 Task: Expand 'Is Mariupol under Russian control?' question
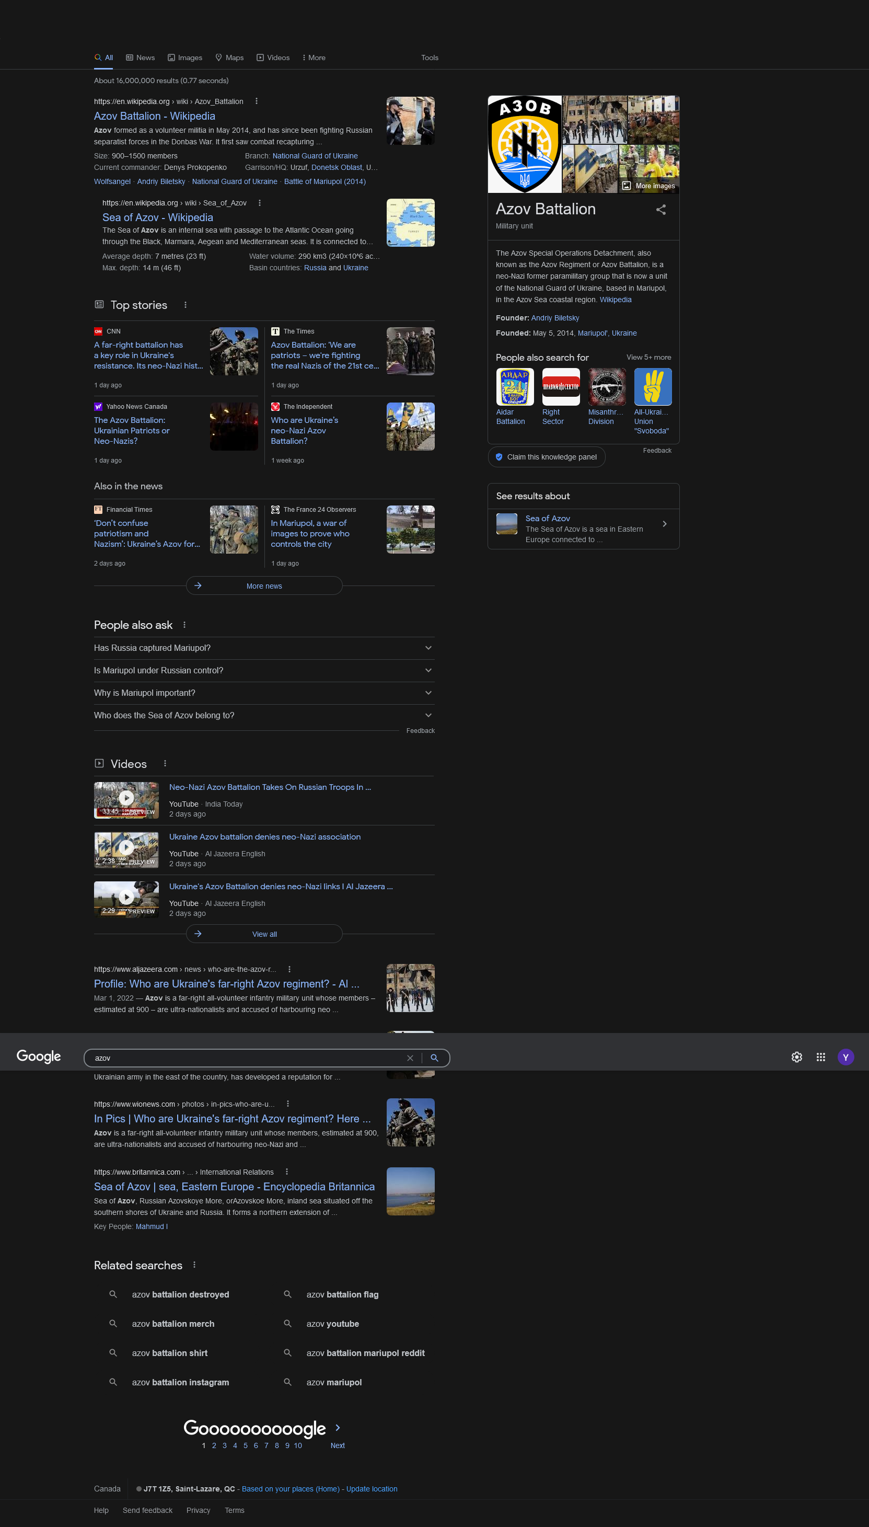point(264,670)
